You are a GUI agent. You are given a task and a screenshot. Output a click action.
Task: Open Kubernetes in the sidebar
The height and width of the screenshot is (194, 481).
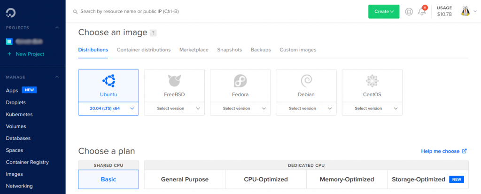19,115
